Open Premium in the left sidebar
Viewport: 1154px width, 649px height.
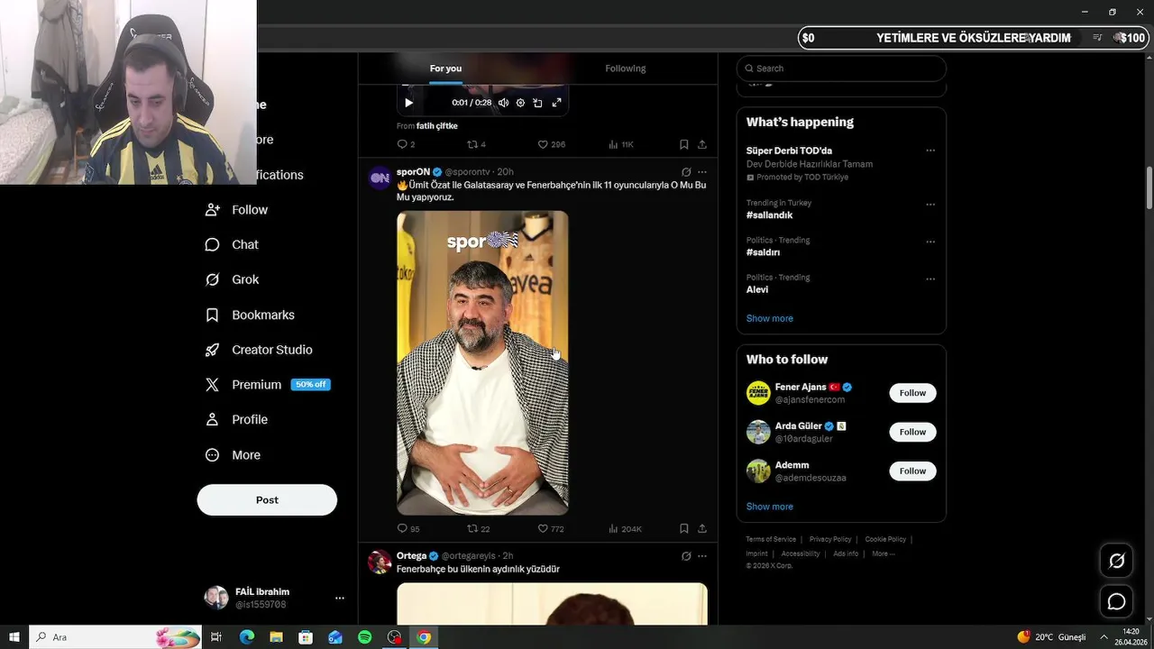268,385
